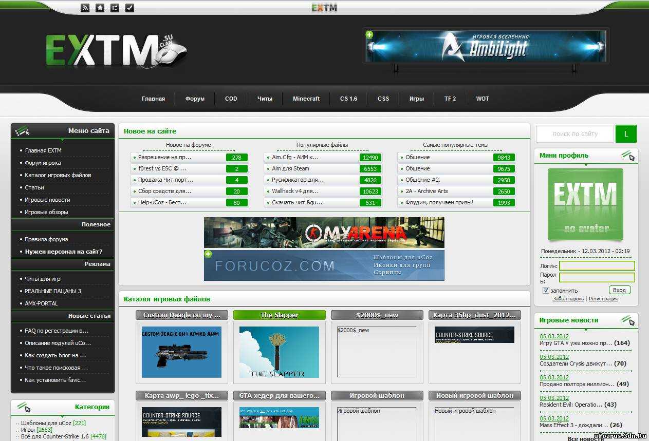649x441 pixels.
Task: Open Aim.Cfg - АИМ popular file
Action: (x=295, y=157)
